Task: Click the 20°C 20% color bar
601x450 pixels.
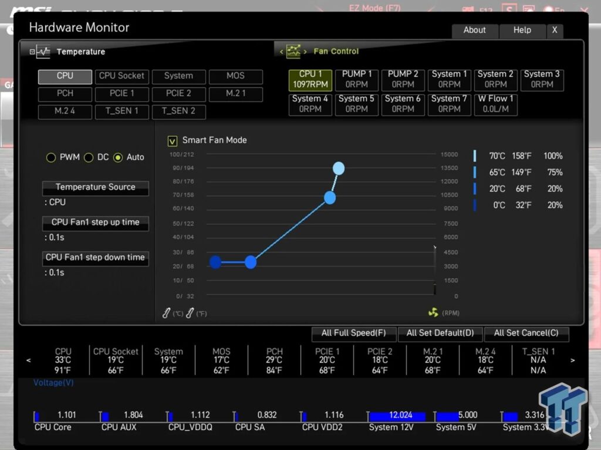Action: 475,189
